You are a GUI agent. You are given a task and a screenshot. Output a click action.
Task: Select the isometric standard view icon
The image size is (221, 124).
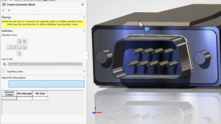25,41
